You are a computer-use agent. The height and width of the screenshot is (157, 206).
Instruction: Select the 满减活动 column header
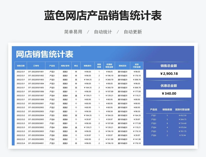[123, 66]
